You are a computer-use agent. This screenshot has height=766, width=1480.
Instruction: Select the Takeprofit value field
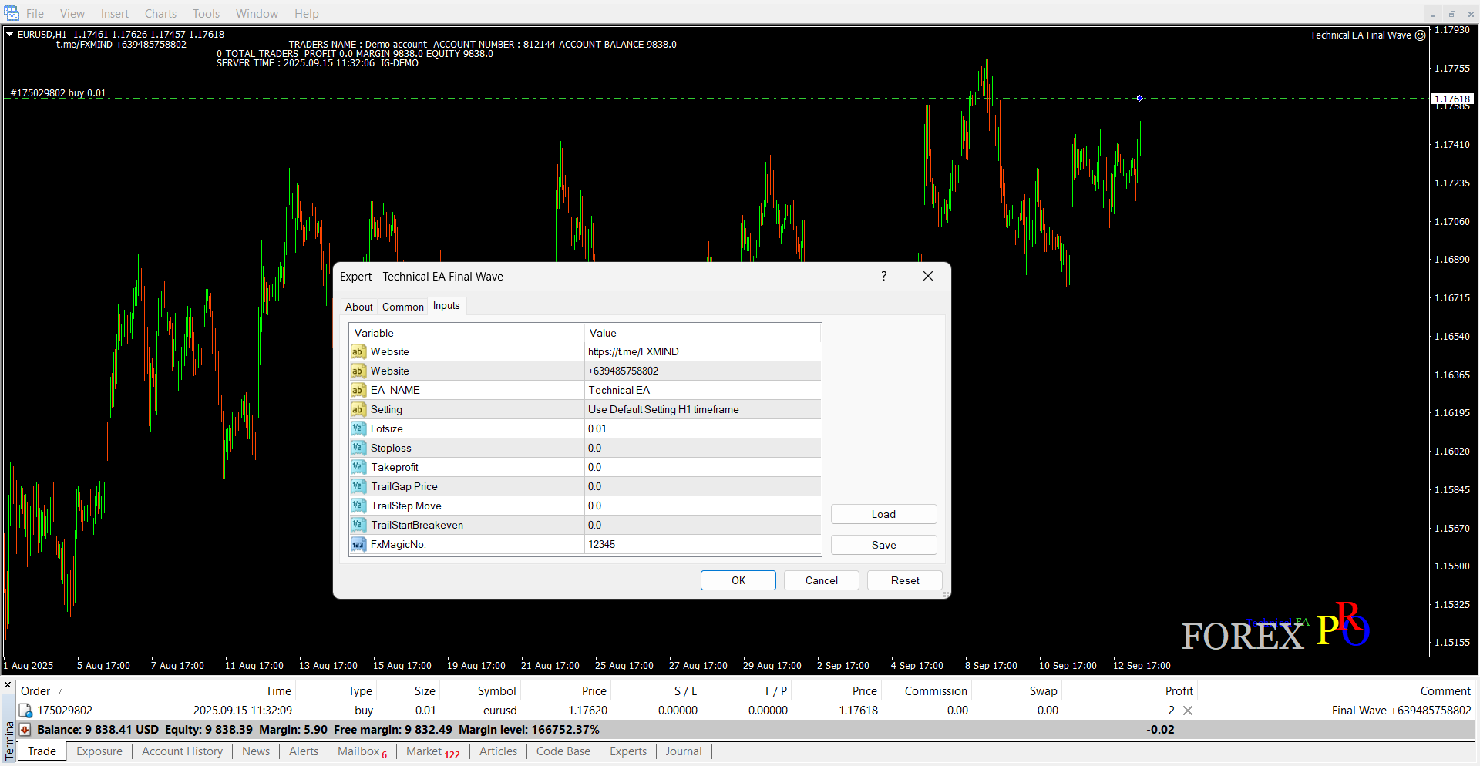click(x=701, y=467)
